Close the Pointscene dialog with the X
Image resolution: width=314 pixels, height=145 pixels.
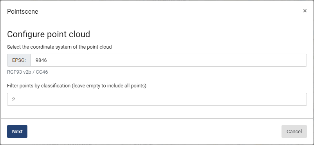[x=305, y=11]
